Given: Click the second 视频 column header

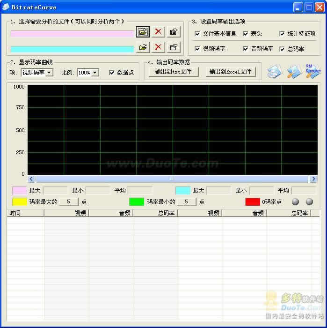Looking at the screenshot, I should (x=200, y=213).
